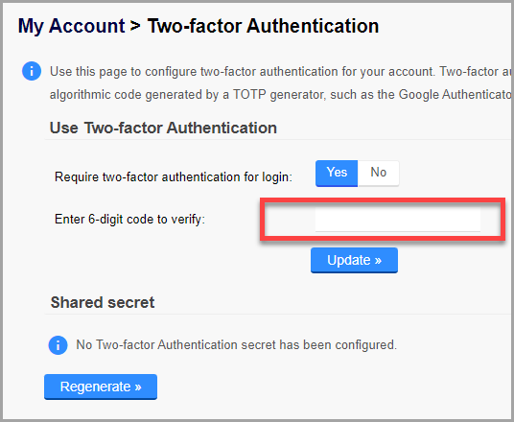514x422 pixels.
Task: Select the No option for two-factor login
Action: 378,174
